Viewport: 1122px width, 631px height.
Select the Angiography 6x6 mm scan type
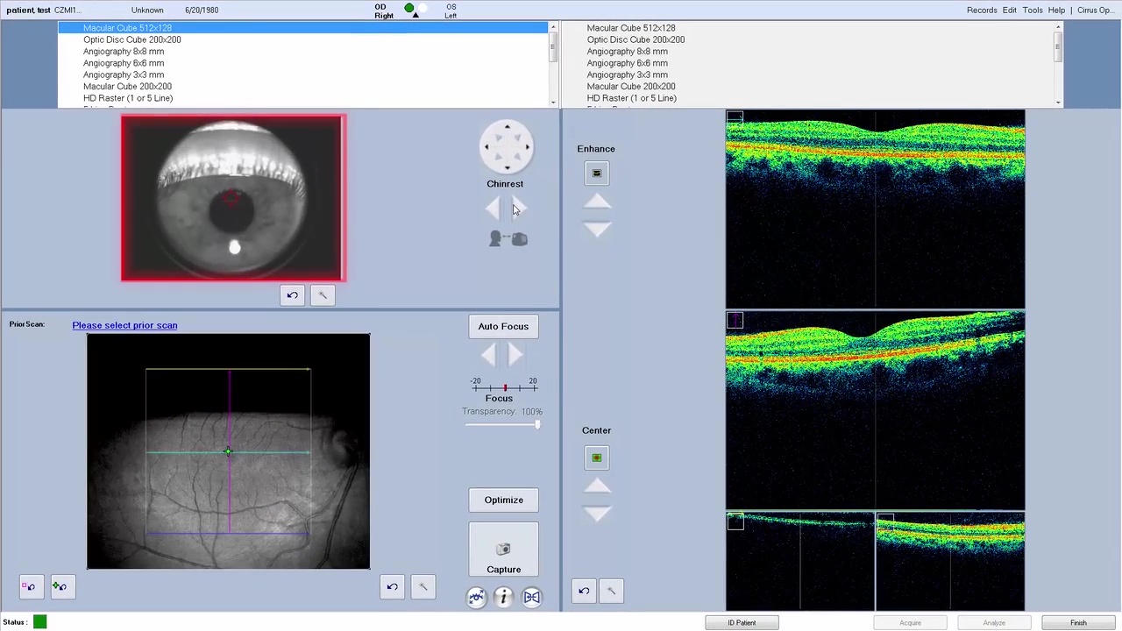click(x=124, y=63)
